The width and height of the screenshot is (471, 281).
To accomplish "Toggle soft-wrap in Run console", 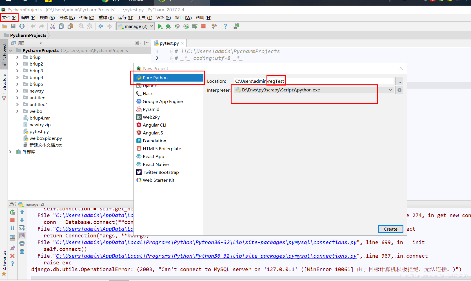I will point(22,228).
